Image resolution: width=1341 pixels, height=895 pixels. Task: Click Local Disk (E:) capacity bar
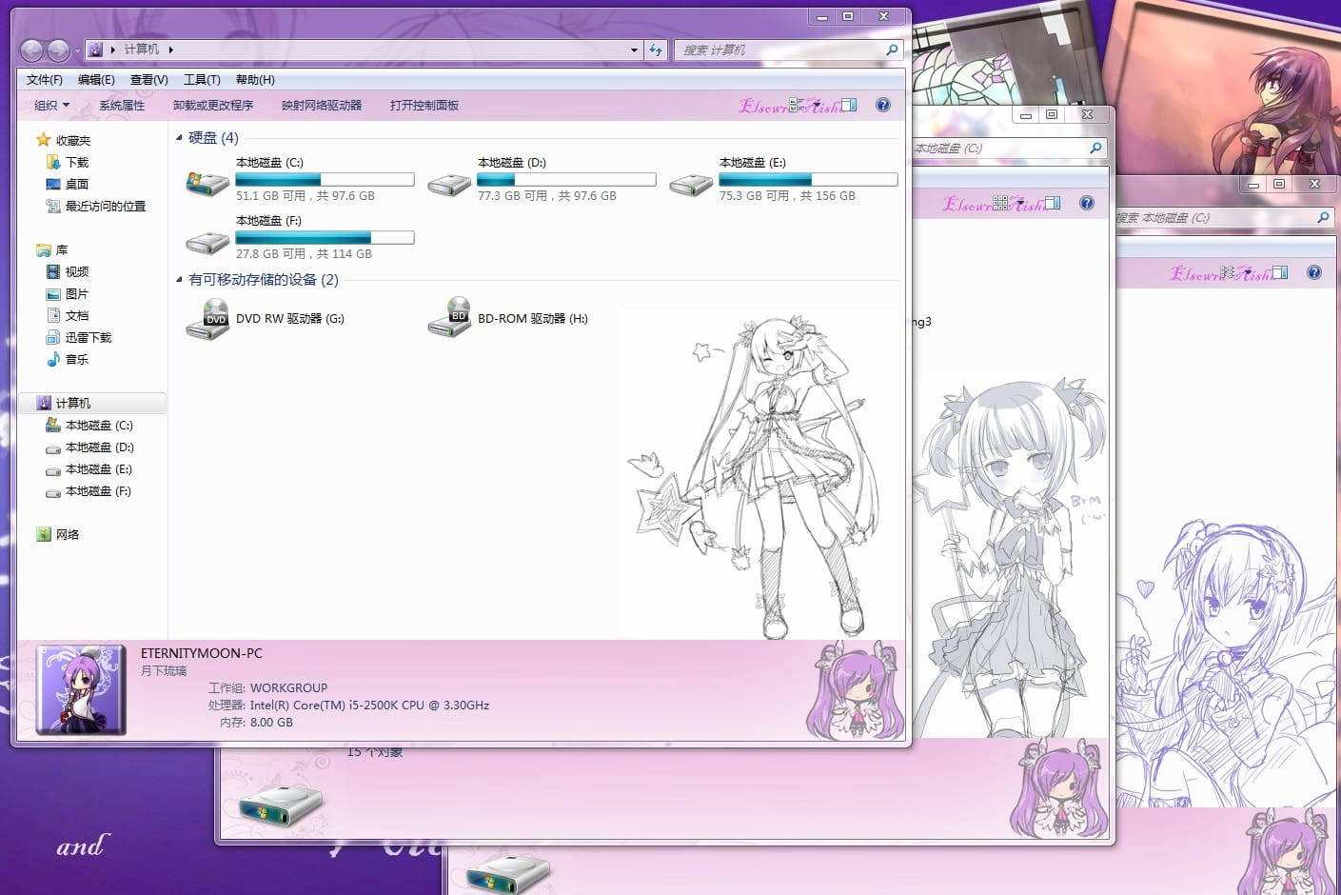point(807,180)
